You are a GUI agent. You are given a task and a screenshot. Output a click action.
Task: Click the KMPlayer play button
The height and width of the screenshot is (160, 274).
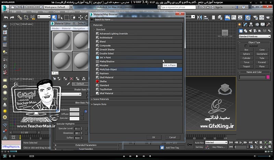(x=137, y=156)
